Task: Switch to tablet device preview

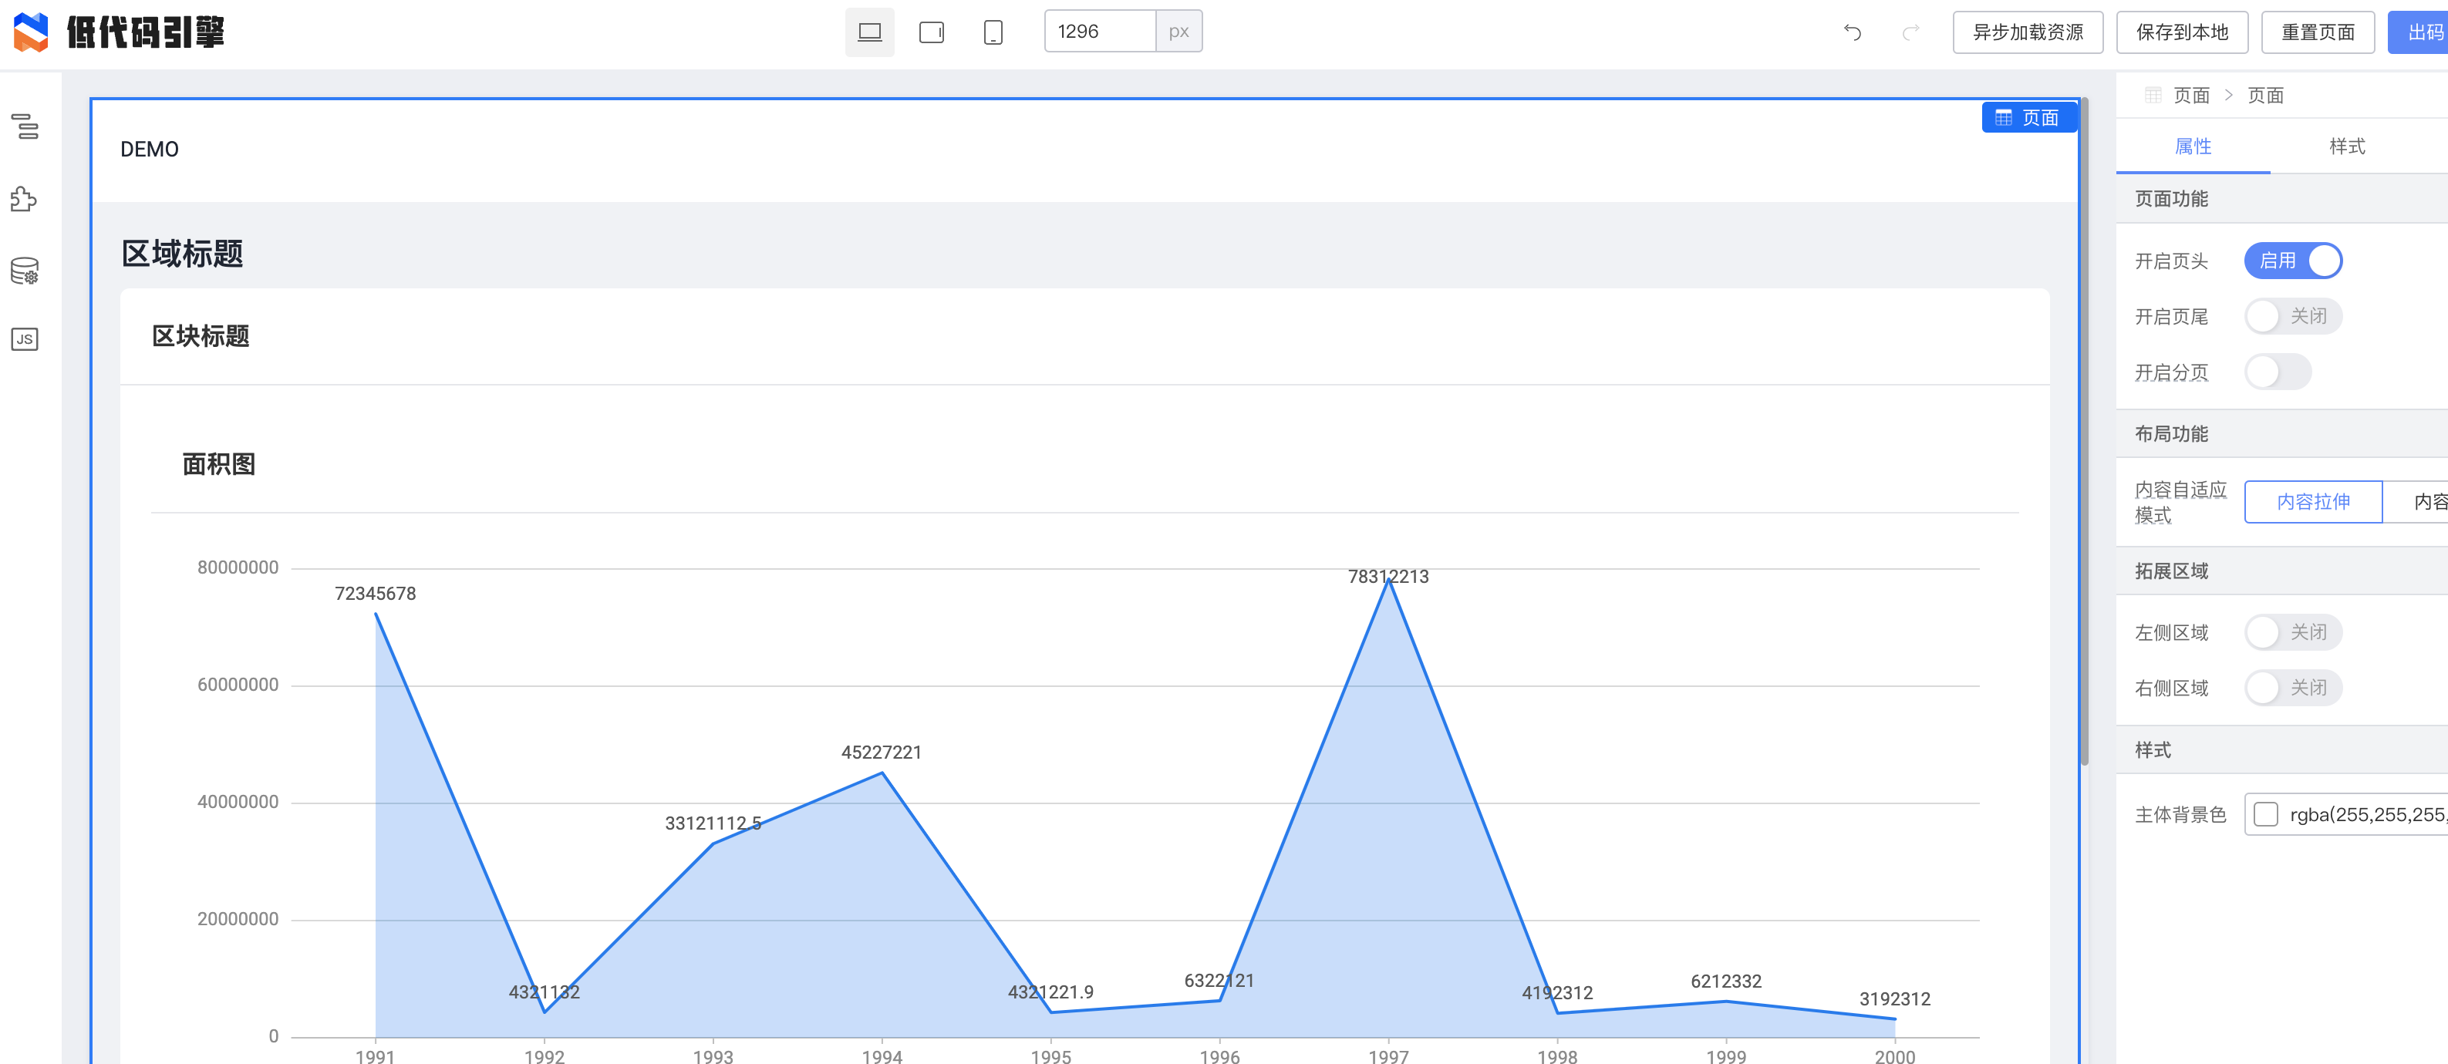Action: [932, 32]
